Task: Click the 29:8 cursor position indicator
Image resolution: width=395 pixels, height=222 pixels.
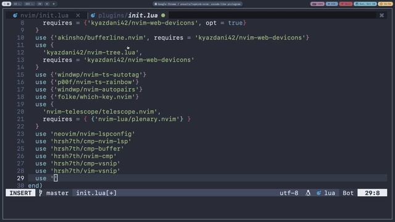Action: coord(372,193)
